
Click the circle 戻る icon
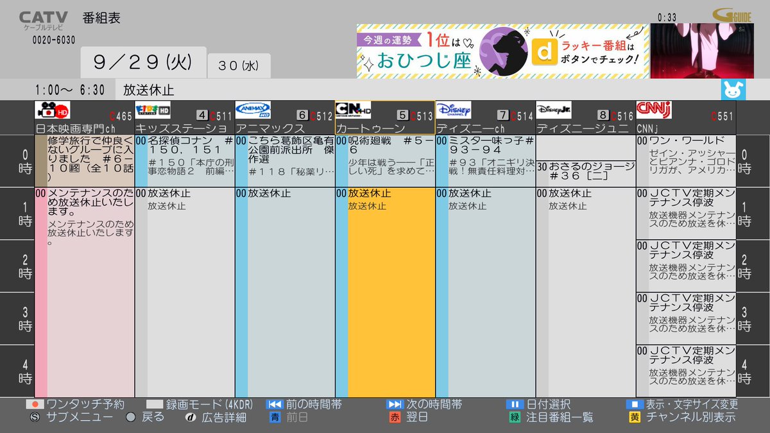(x=131, y=418)
